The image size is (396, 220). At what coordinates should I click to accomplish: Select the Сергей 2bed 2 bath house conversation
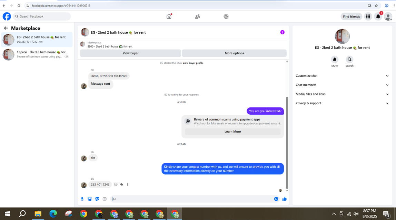pos(37,54)
